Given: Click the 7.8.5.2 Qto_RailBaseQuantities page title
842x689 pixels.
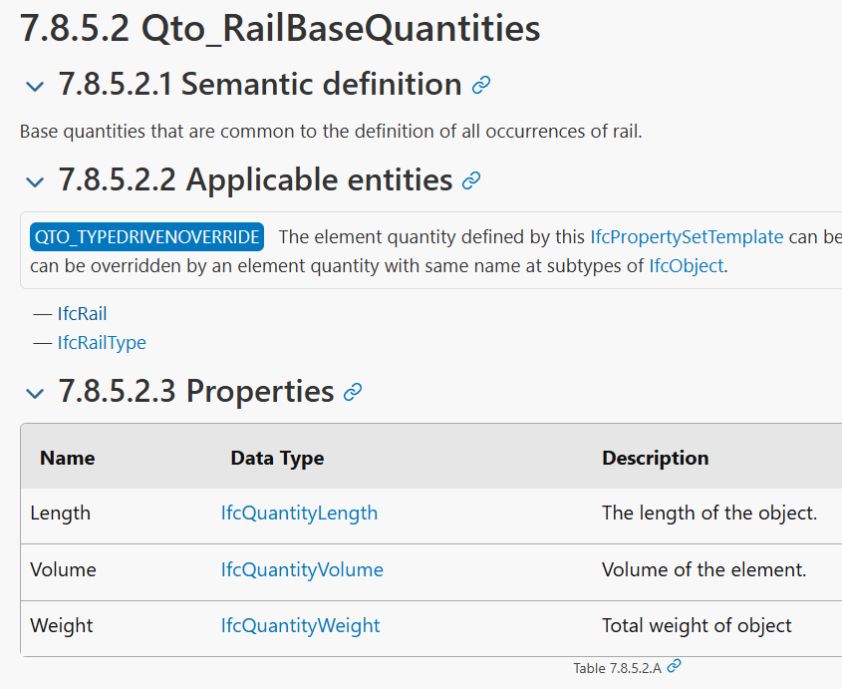Looking at the screenshot, I should coord(280,28).
